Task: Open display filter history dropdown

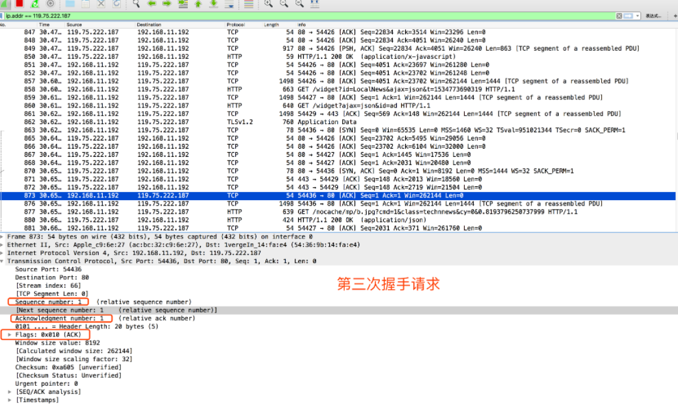Action: coord(638,16)
